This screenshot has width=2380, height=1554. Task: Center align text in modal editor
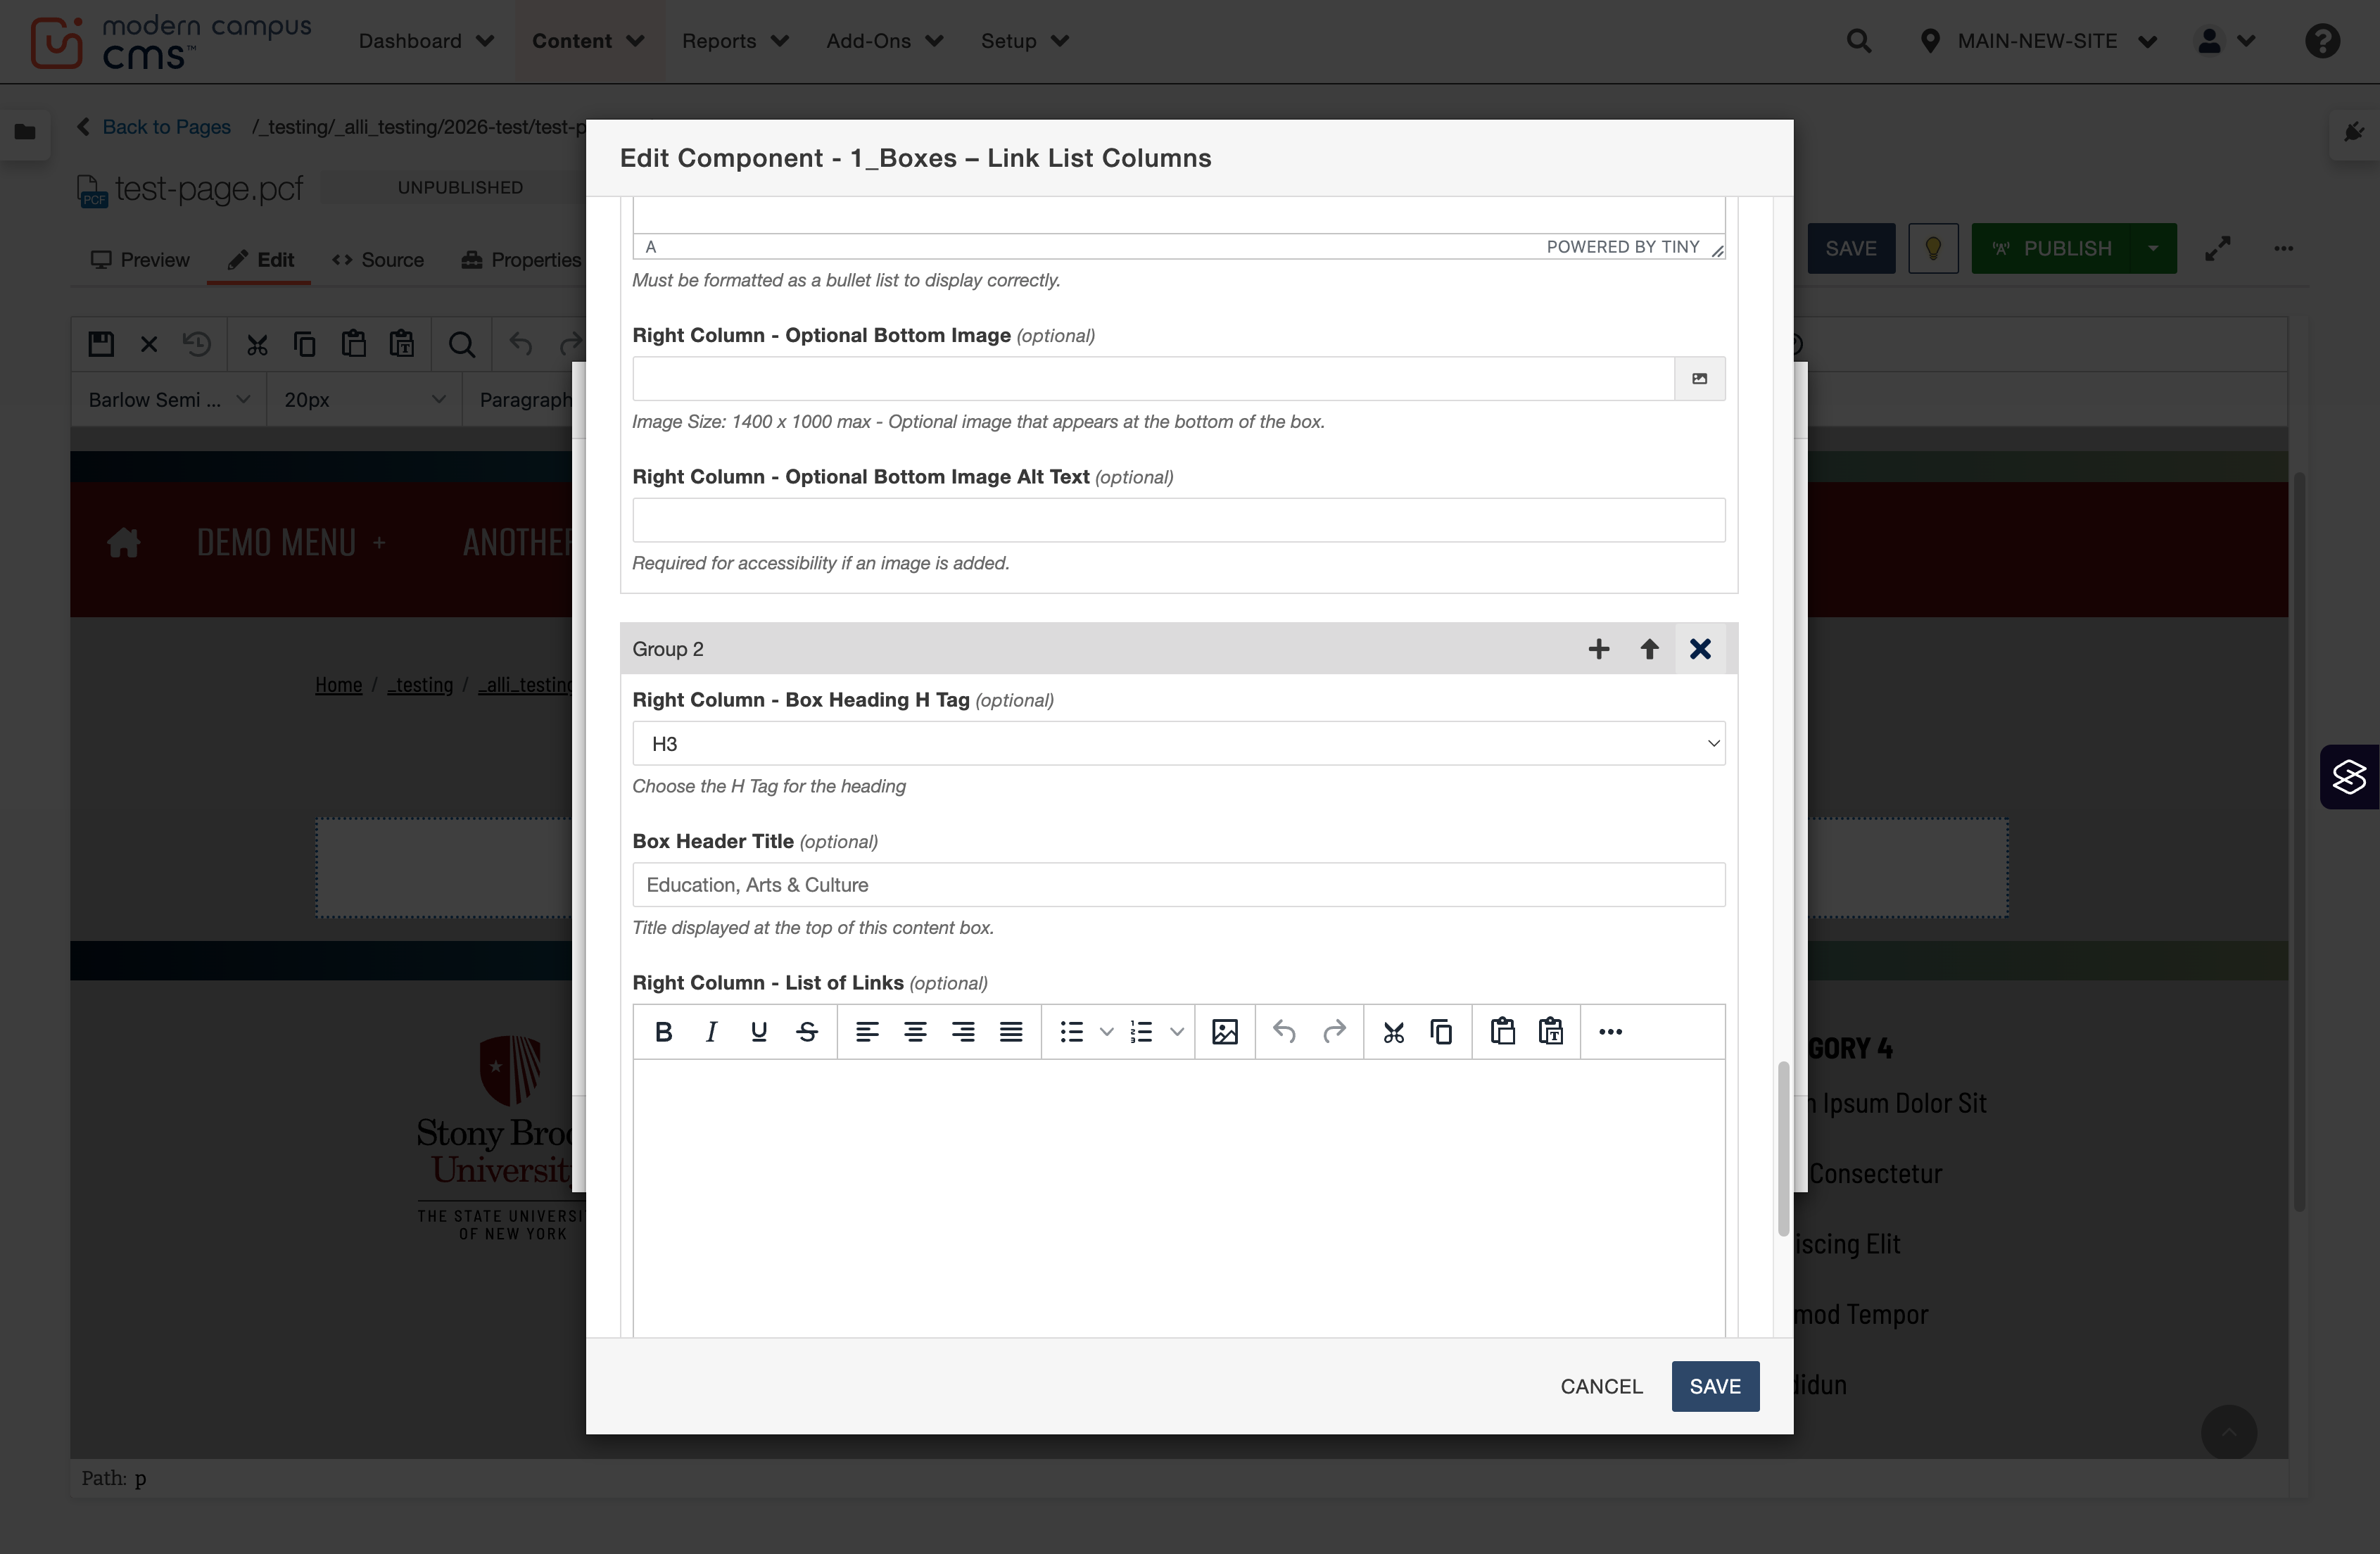pyautogui.click(x=915, y=1032)
